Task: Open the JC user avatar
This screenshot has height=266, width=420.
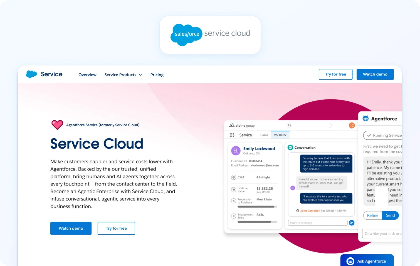Action: [352, 126]
